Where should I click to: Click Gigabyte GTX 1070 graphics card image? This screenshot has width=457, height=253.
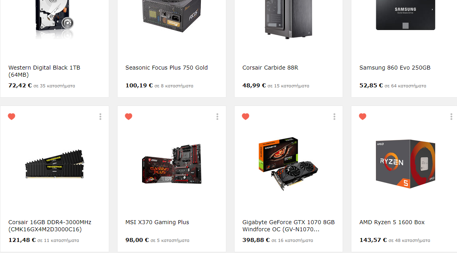[288, 164]
